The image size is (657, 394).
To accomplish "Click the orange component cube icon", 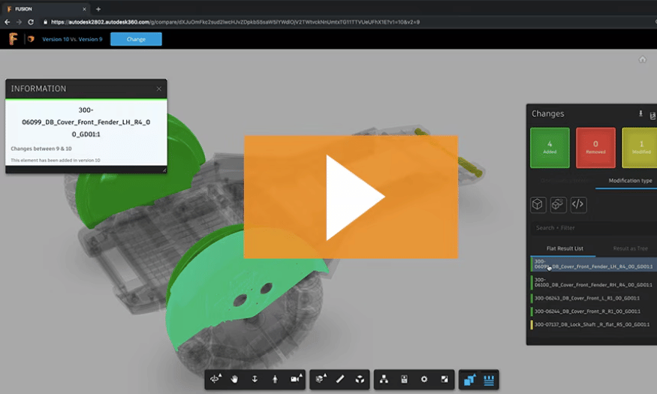I will point(31,39).
